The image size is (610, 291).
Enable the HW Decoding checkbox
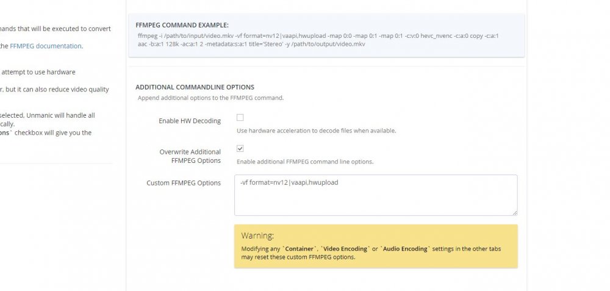click(x=240, y=118)
